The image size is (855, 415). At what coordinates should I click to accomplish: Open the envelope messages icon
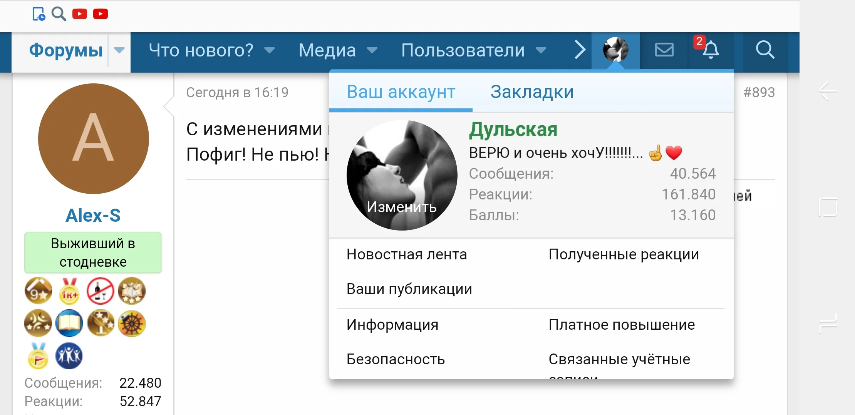coord(664,50)
